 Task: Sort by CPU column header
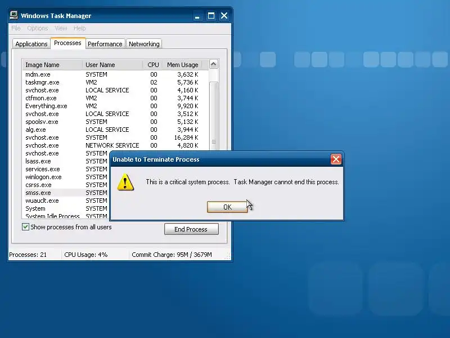[153, 65]
